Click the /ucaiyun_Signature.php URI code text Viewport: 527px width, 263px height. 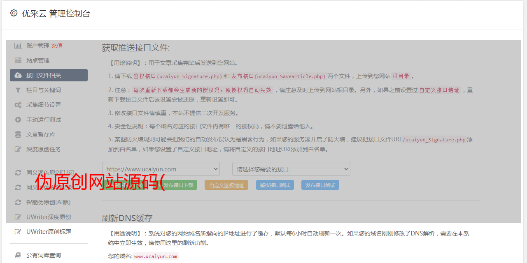pos(434,139)
